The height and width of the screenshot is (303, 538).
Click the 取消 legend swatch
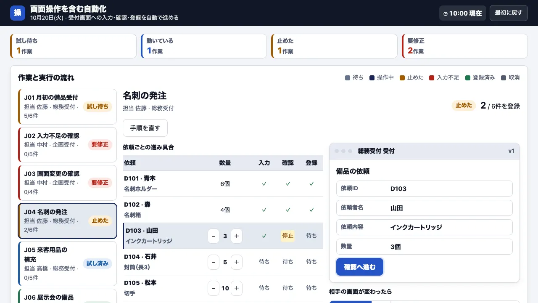click(x=504, y=78)
